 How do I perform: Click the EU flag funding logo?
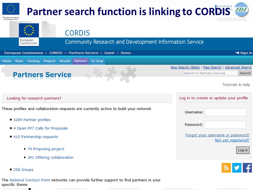click(x=11, y=11)
